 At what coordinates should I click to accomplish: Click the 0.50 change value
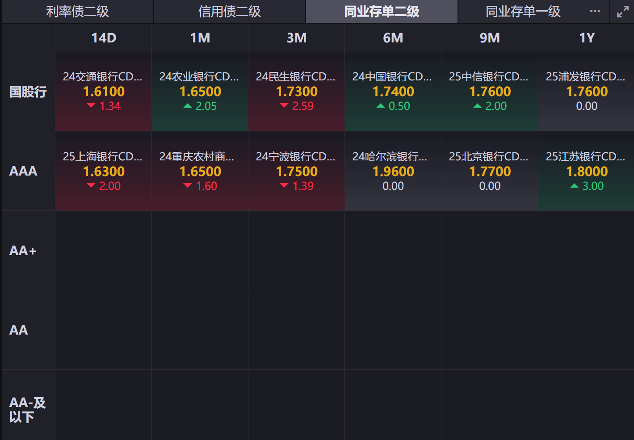click(399, 106)
